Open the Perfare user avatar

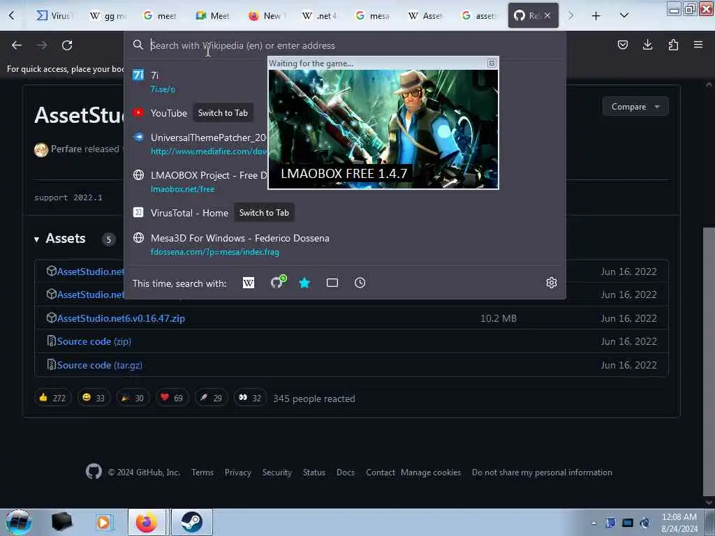pos(41,149)
